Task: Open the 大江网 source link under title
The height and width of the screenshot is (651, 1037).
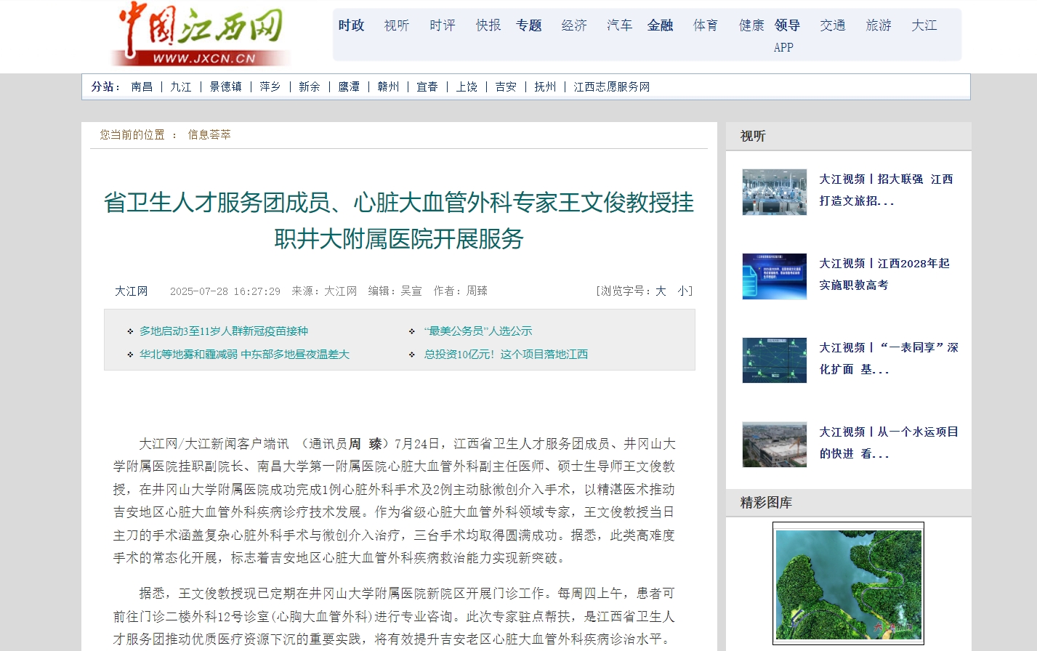Action: click(x=131, y=291)
